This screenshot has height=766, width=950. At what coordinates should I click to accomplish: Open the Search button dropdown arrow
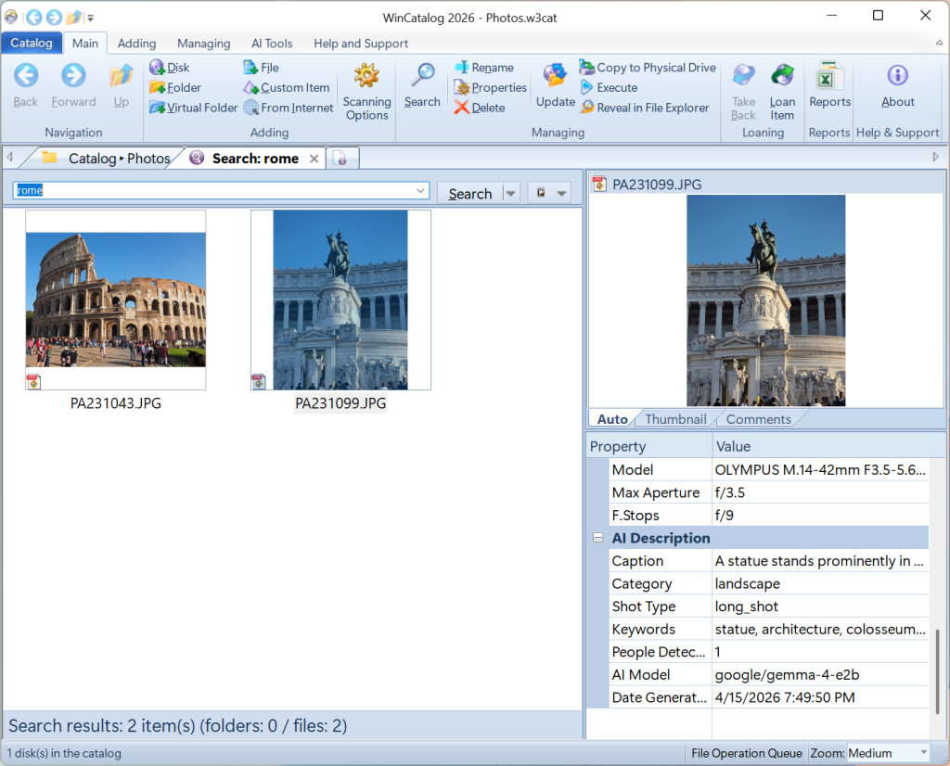point(510,193)
